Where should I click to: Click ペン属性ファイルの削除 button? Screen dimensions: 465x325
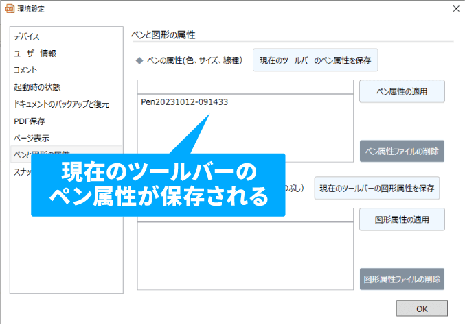tap(402, 151)
